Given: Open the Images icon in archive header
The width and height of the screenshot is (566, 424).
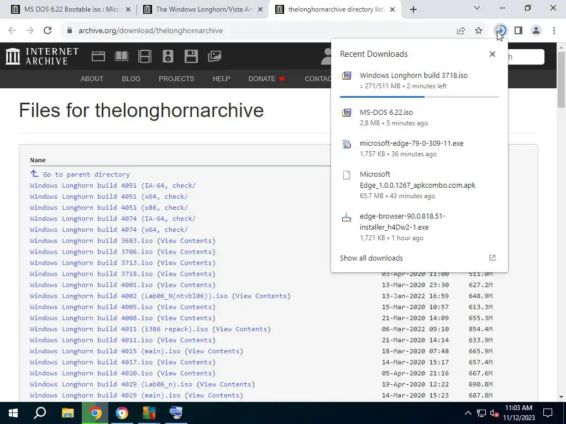Looking at the screenshot, I should point(214,56).
